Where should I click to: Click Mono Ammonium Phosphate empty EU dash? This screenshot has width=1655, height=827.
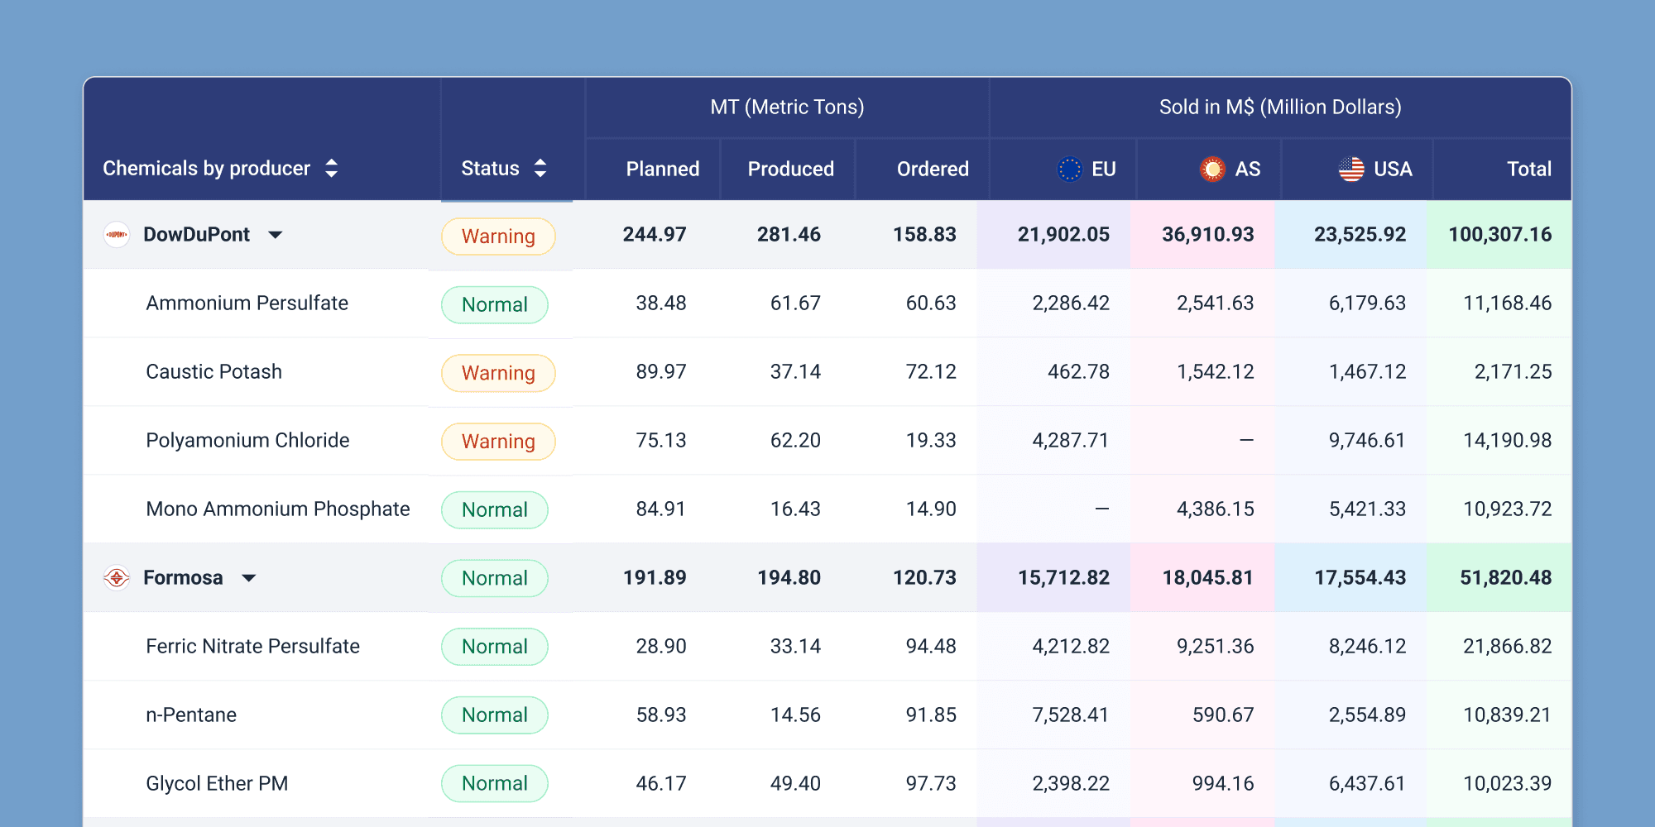[x=1102, y=509]
